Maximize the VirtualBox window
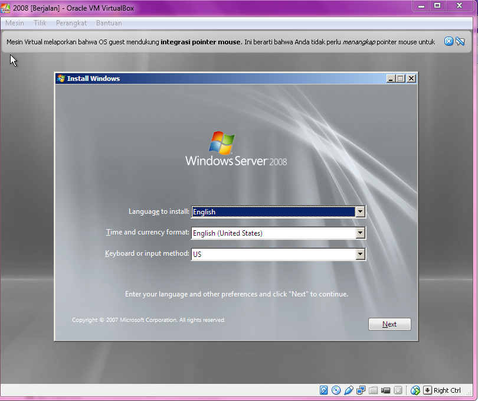Image resolution: width=478 pixels, height=401 pixels. coord(437,5)
